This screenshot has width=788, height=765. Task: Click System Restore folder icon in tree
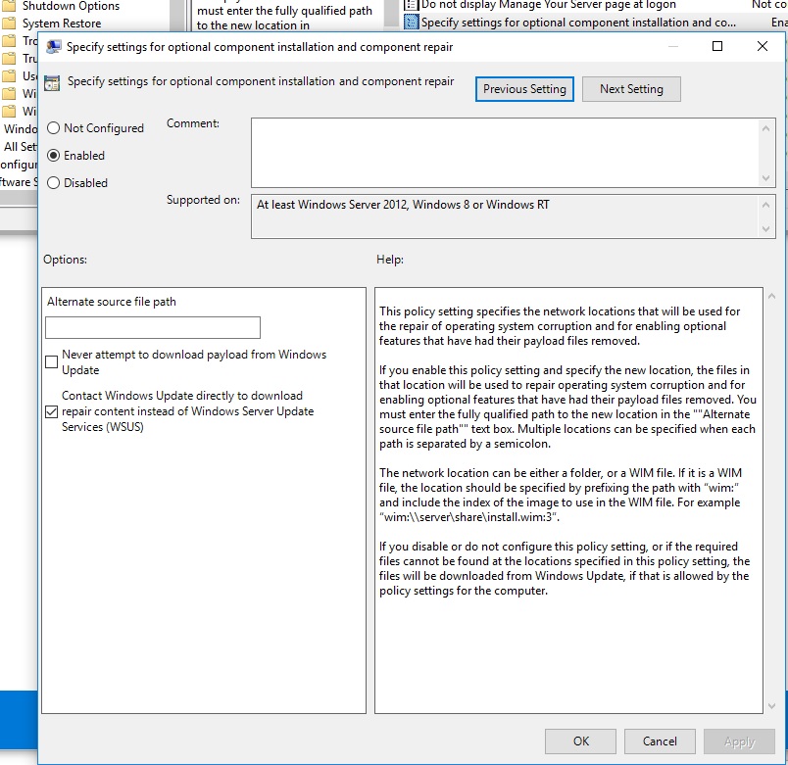coord(9,24)
